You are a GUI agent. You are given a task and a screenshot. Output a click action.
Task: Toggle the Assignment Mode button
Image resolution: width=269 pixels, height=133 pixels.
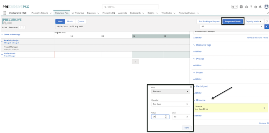(232, 22)
